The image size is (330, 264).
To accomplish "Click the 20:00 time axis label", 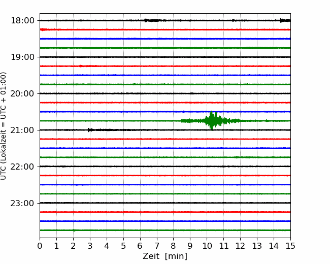I will [22, 94].
